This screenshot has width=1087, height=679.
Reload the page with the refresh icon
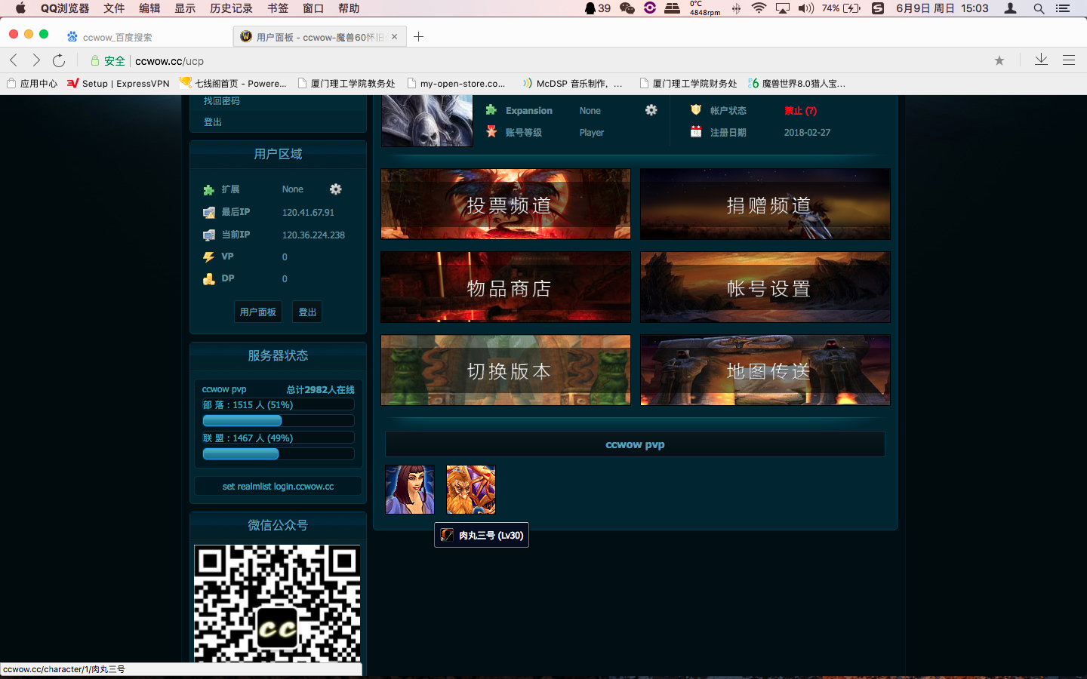59,60
